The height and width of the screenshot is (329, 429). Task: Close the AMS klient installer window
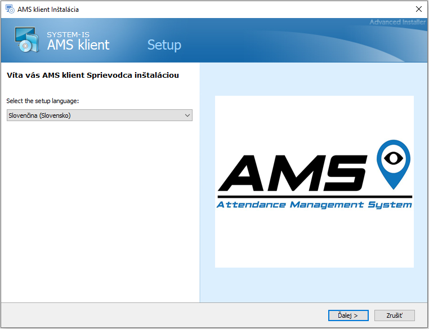pyautogui.click(x=419, y=9)
